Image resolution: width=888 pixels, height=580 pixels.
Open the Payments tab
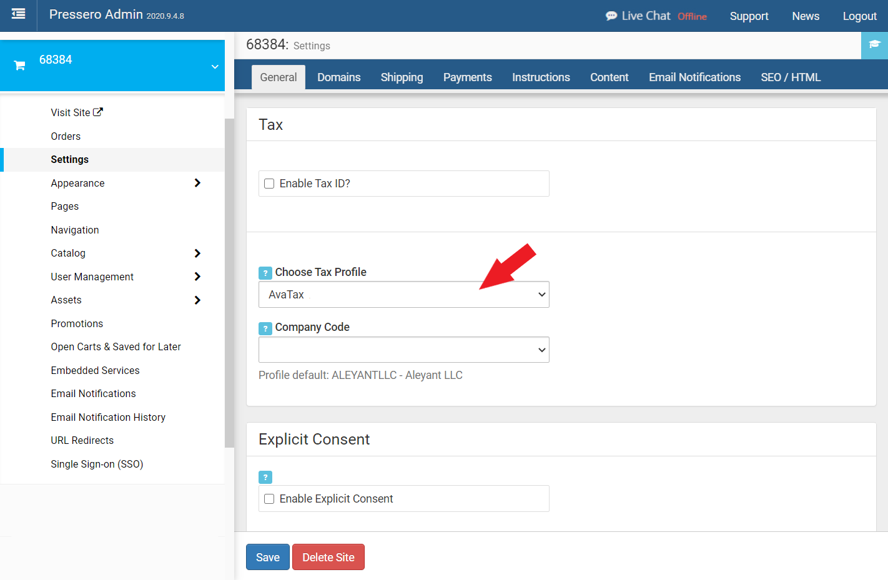coord(468,77)
